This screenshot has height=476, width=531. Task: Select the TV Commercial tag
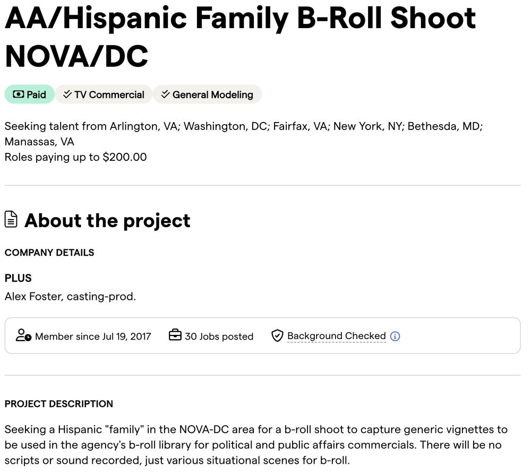tap(104, 94)
